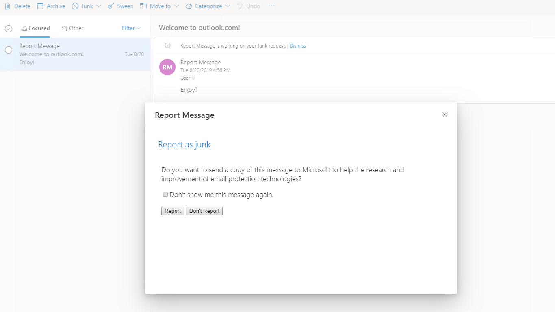Viewport: 555px width, 312px height.
Task: Dismiss the Junk request notification
Action: click(298, 46)
